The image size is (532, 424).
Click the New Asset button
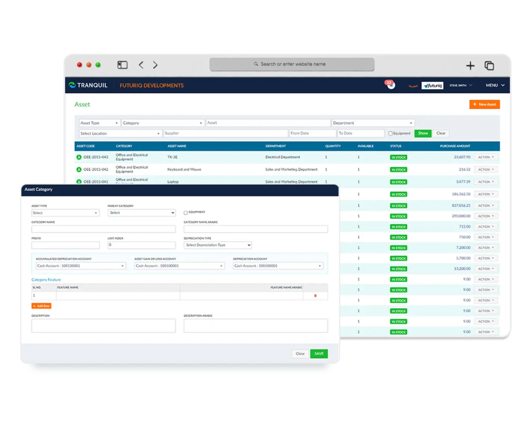pyautogui.click(x=484, y=105)
